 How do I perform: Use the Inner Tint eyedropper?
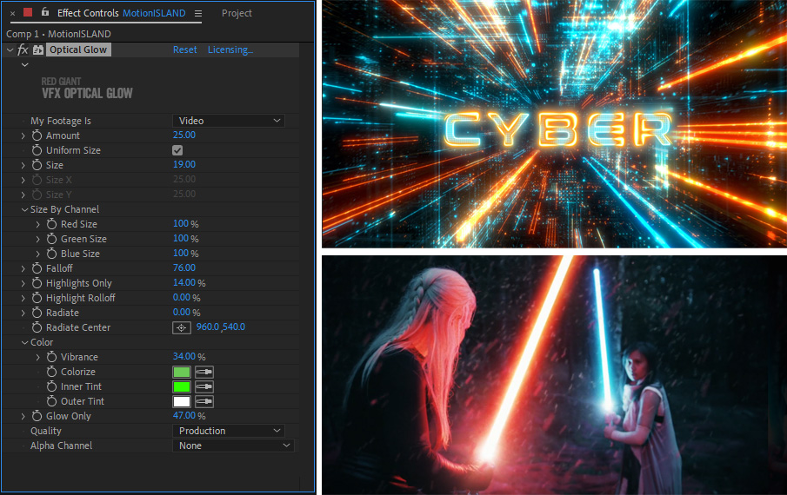[204, 386]
